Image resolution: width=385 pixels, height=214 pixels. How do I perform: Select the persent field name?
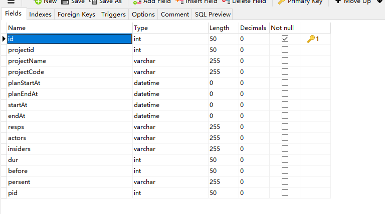click(70, 182)
